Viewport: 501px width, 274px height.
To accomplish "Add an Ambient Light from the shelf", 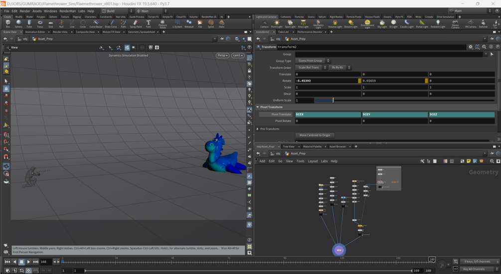I will [438, 24].
